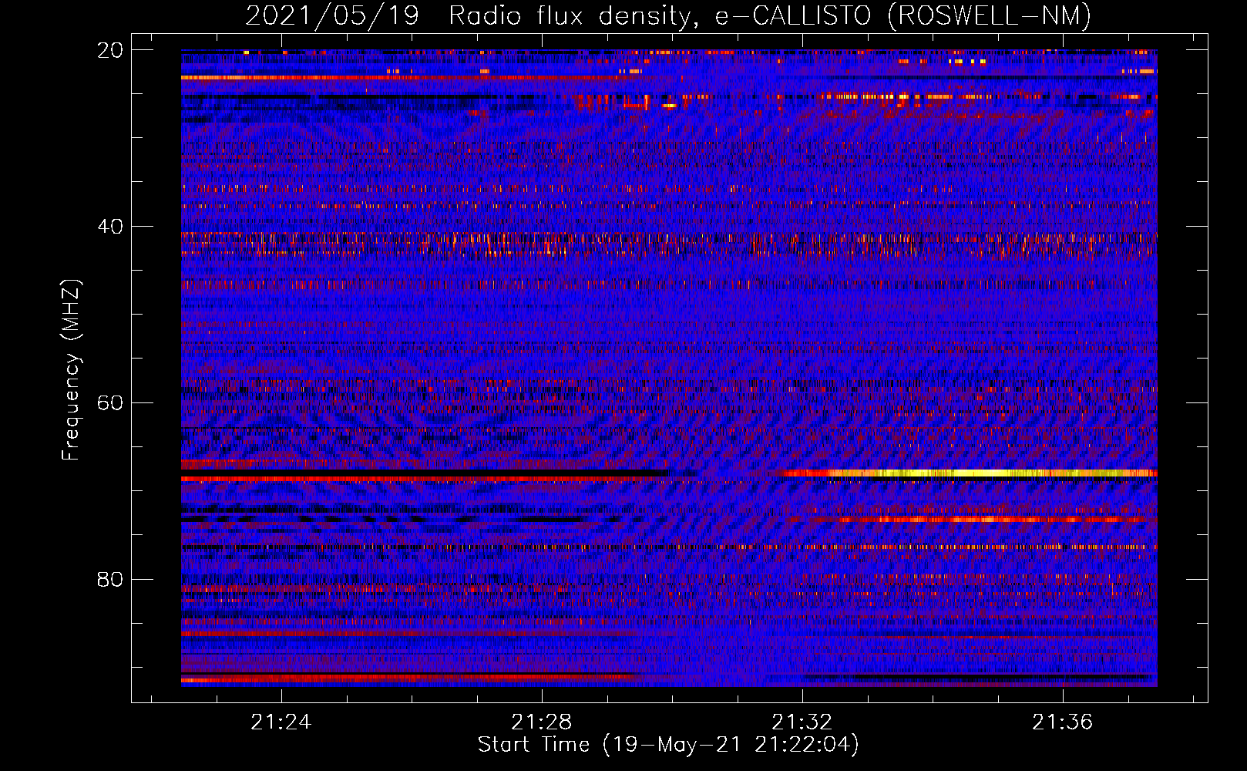Click the '40' frequency tick label

[109, 227]
